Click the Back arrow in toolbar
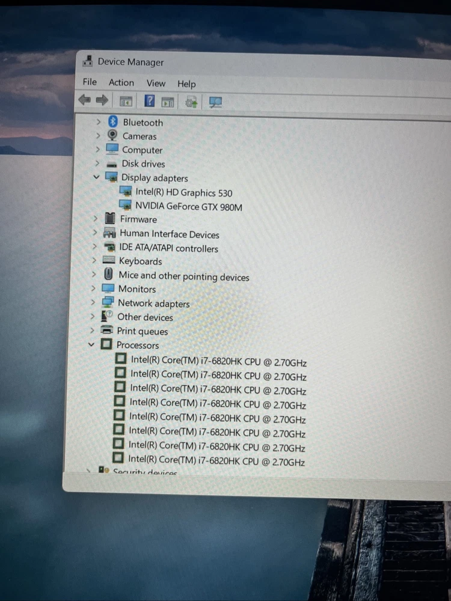Viewport: 451px width, 601px height. tap(85, 100)
